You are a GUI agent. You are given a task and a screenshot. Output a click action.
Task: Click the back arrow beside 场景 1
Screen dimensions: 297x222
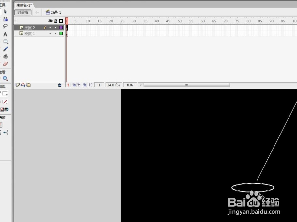point(37,12)
